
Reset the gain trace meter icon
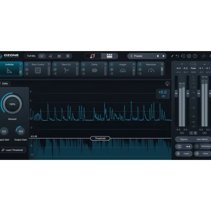click(x=167, y=84)
